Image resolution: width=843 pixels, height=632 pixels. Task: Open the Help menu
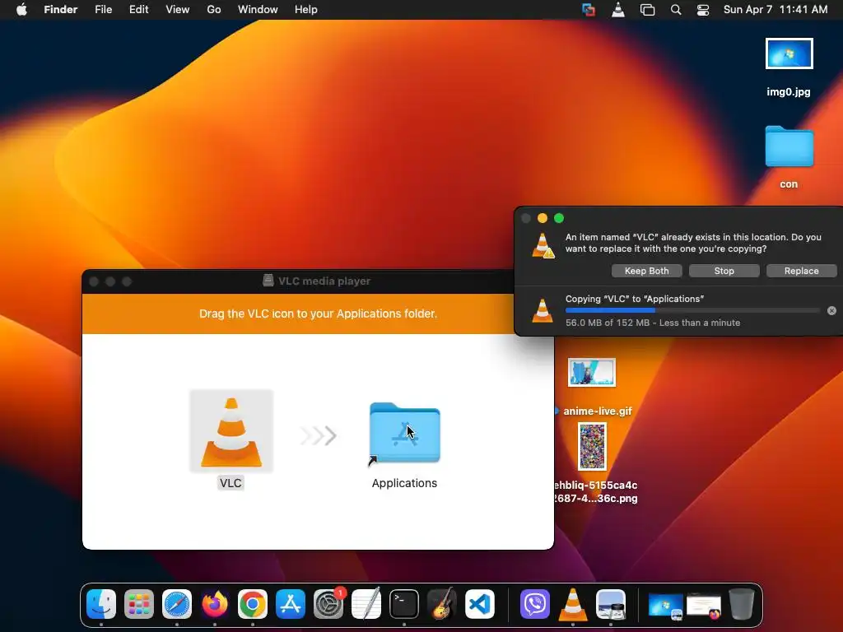[x=306, y=10]
